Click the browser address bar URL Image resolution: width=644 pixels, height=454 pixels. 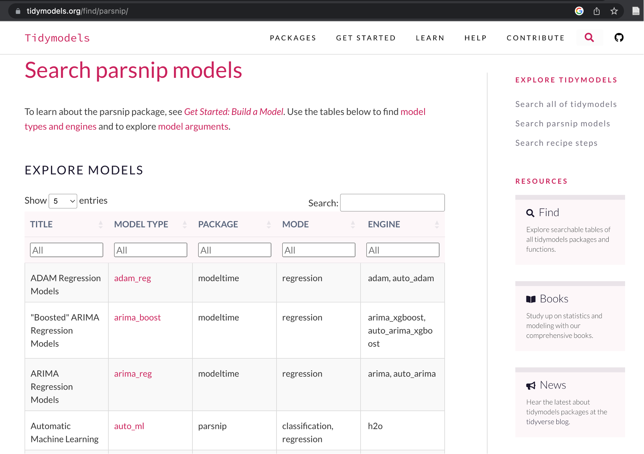77,11
